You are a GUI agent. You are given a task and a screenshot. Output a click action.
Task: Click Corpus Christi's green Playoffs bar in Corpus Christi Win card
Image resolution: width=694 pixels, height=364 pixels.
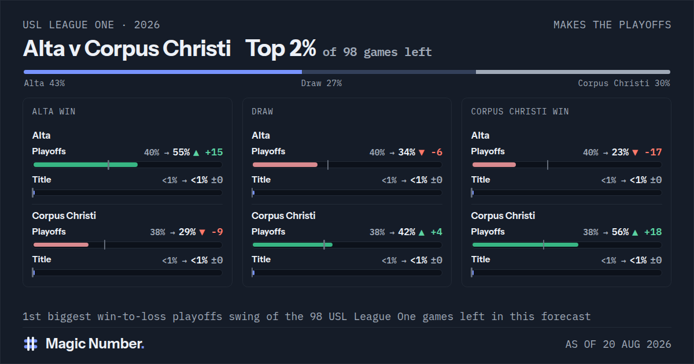[525, 245]
